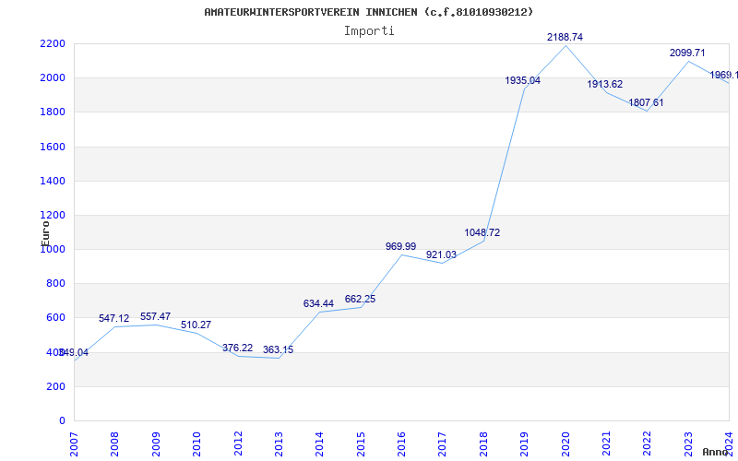Click x-axis year 2008

(x=114, y=443)
